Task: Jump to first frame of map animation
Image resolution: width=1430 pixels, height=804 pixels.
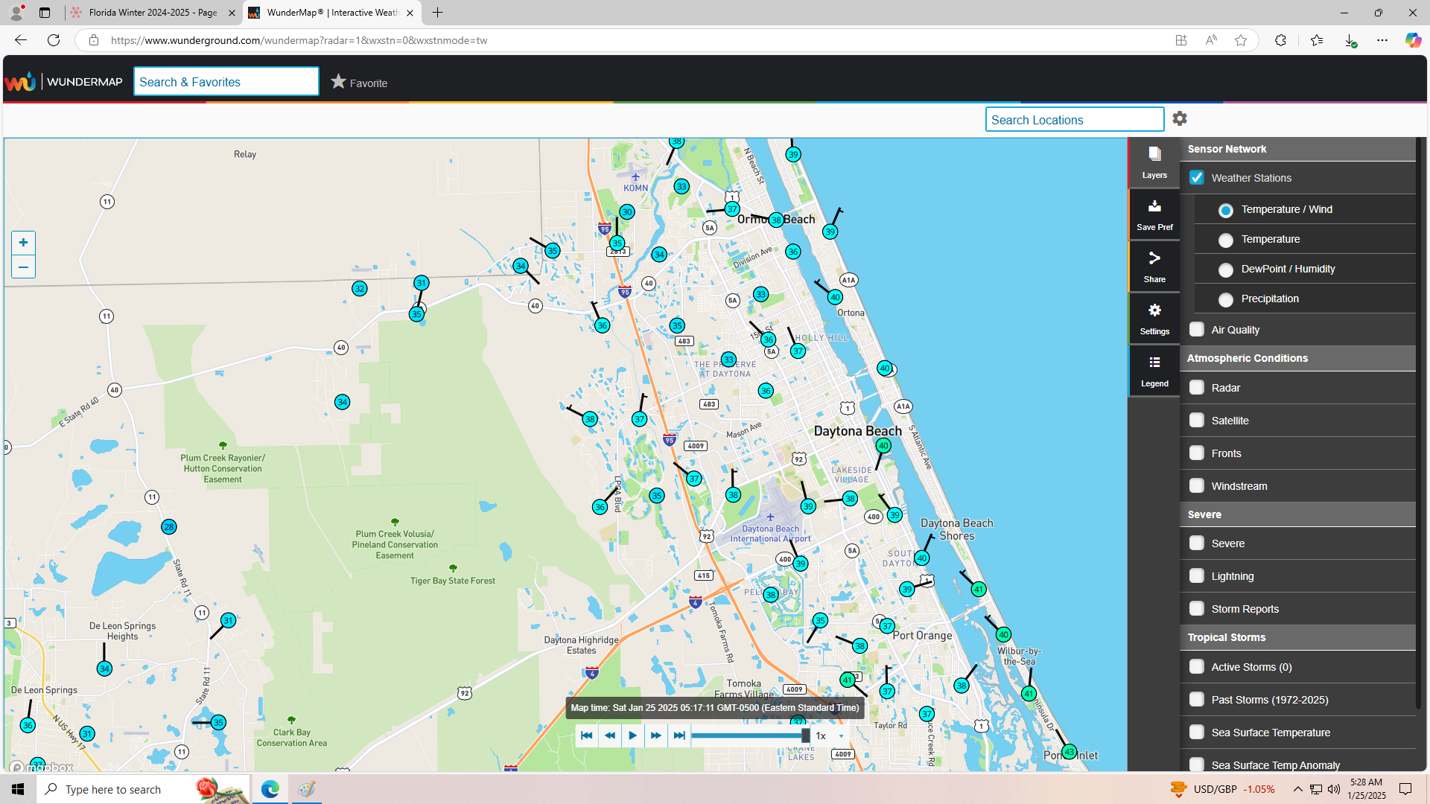Action: [x=587, y=736]
